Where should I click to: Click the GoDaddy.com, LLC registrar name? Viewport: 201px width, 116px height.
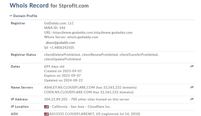pyautogui.click(x=59, y=23)
